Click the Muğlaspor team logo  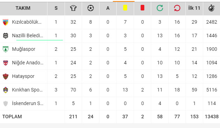point(6,49)
